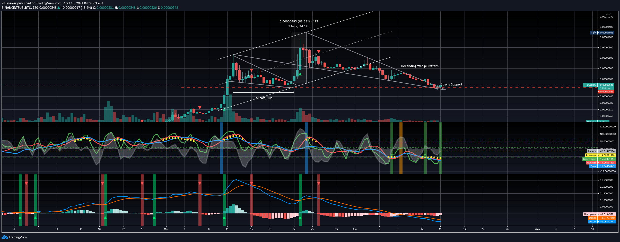This screenshot has width=620, height=242.
Task: Click the -25.00000000 oscillator axis value
Action: [x=608, y=171]
